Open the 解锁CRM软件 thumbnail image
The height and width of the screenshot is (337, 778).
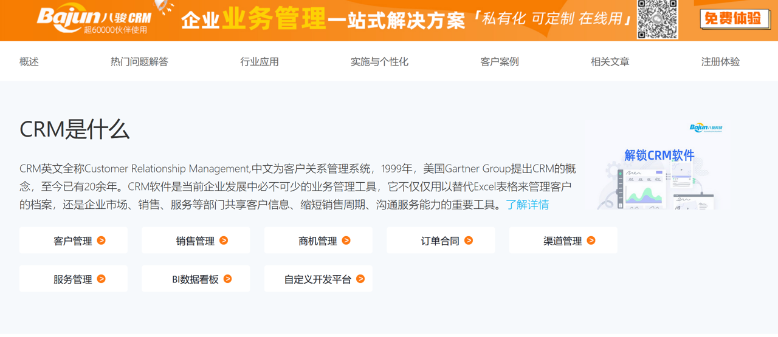658,165
